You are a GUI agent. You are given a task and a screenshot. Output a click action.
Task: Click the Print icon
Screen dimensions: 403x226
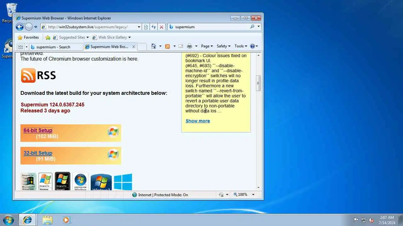pos(190,46)
